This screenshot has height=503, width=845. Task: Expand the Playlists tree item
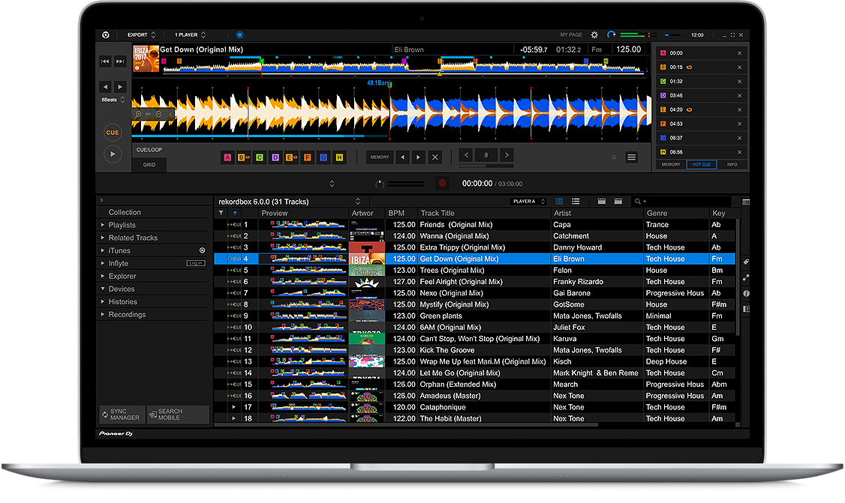point(103,225)
